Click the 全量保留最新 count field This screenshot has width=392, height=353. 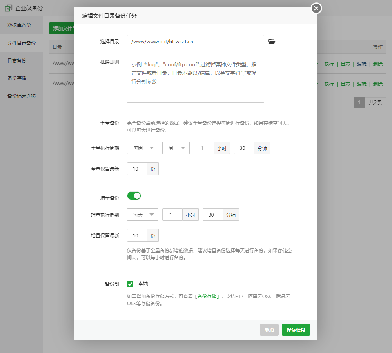[137, 169]
